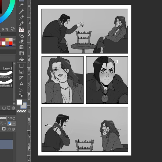Select the Eraser tool
Image resolution: width=162 pixels, height=162 pixels.
click(x=21, y=41)
